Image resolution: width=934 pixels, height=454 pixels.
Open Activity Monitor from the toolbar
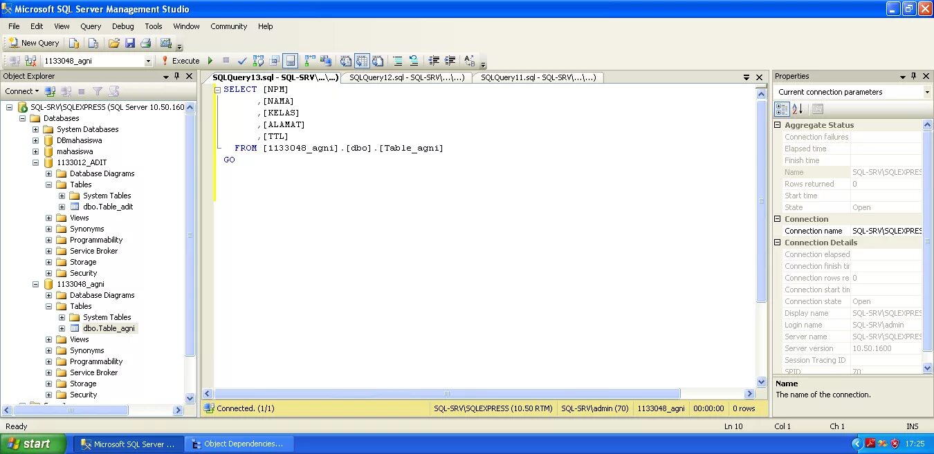tap(165, 43)
